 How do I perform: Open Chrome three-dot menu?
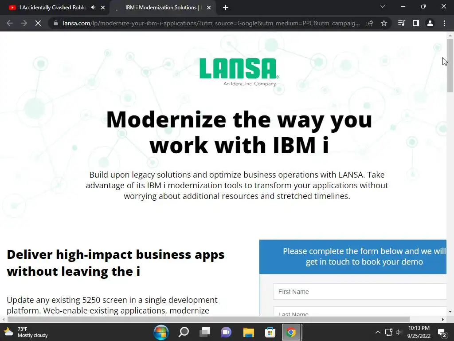click(444, 23)
